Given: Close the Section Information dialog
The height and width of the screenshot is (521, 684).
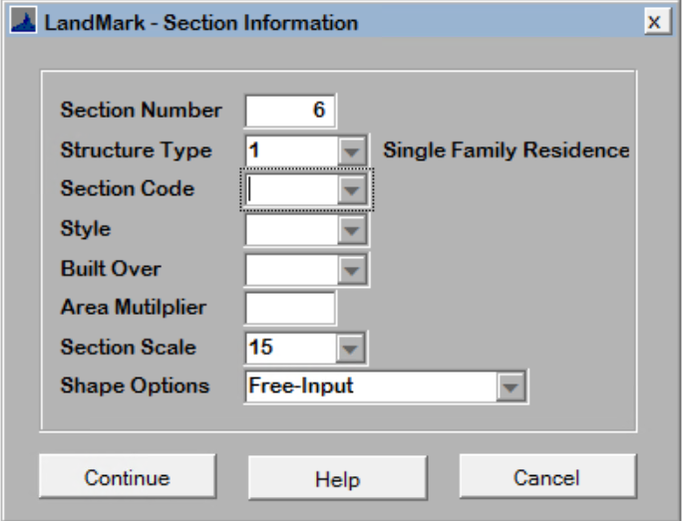Looking at the screenshot, I should pyautogui.click(x=654, y=22).
